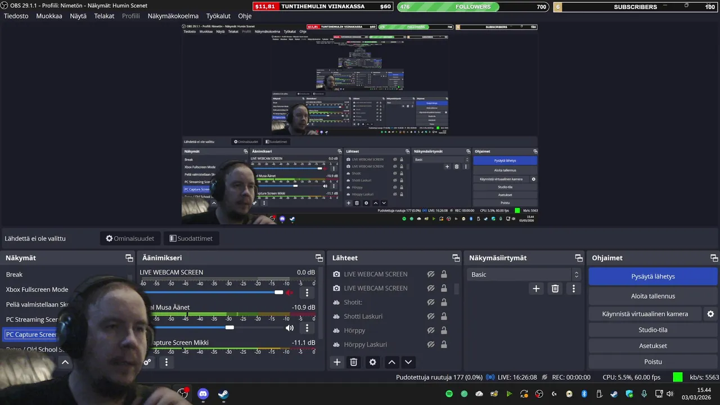The height and width of the screenshot is (405, 720).
Task: Add a new source with plus icon
Action: pyautogui.click(x=337, y=362)
